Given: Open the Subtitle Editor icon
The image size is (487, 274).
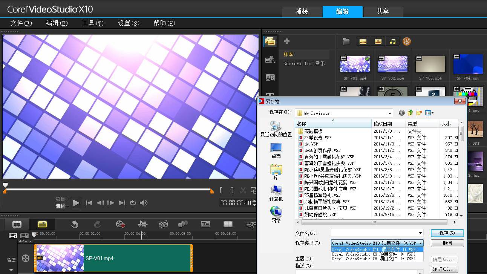Looking at the screenshot, I should pos(205,224).
